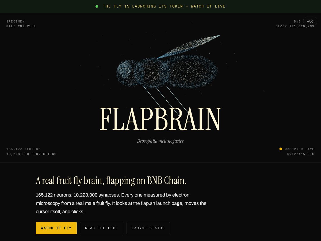Click heading 'A real fruit fly brain, flapping on BNB Chain.'
The height and width of the screenshot is (241, 321).
pyautogui.click(x=111, y=180)
